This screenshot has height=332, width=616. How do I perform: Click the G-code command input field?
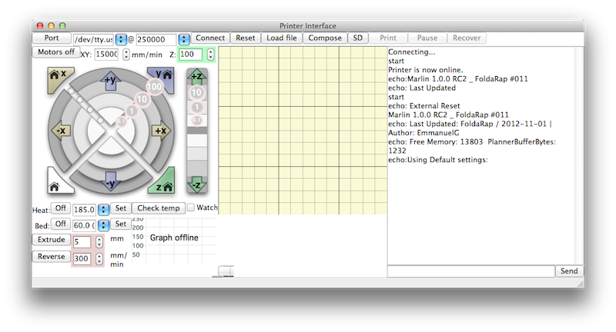tap(470, 271)
